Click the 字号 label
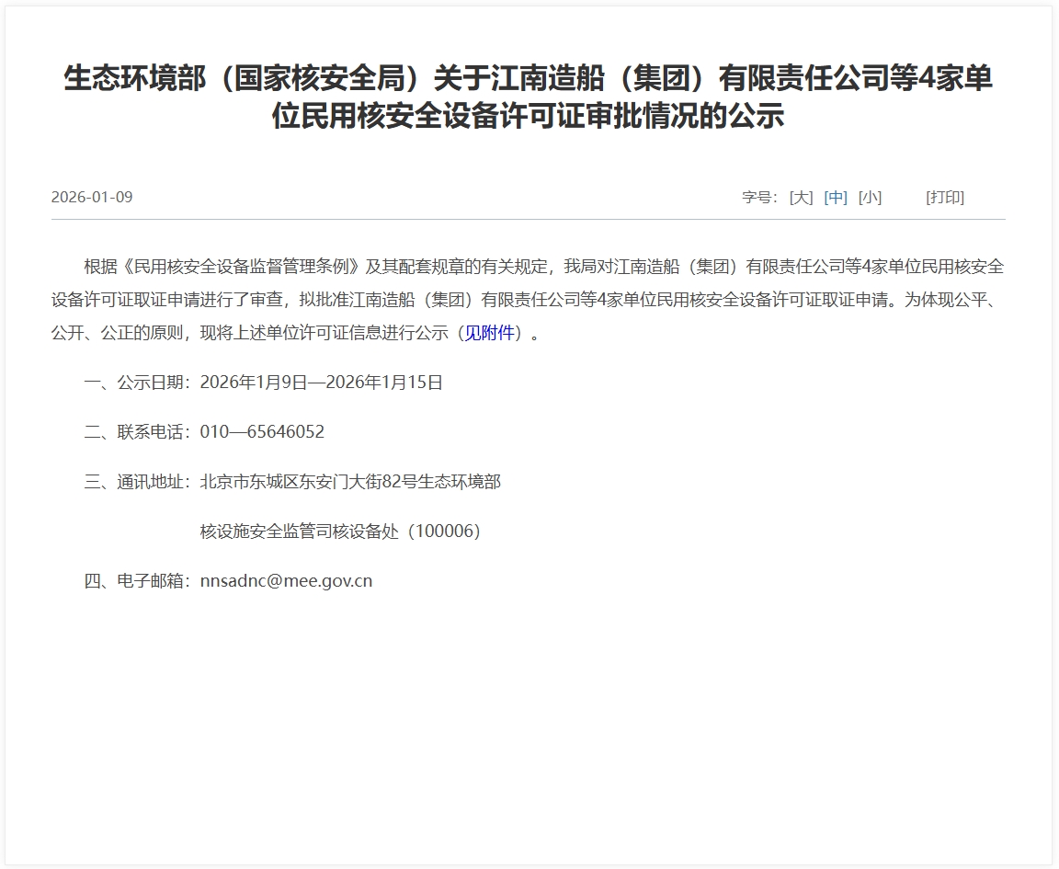 pos(760,198)
